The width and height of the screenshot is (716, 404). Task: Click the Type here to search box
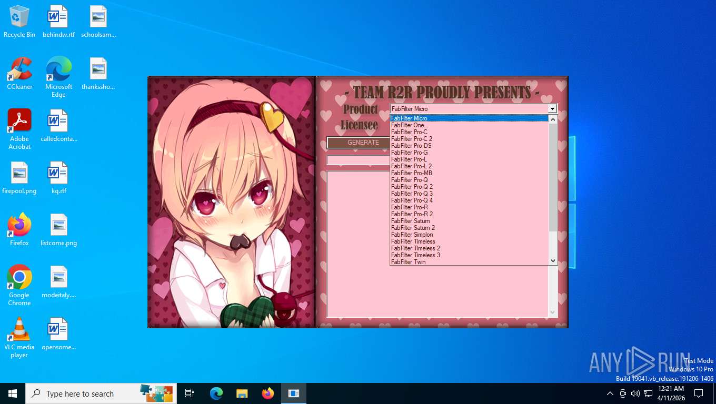pyautogui.click(x=101, y=393)
